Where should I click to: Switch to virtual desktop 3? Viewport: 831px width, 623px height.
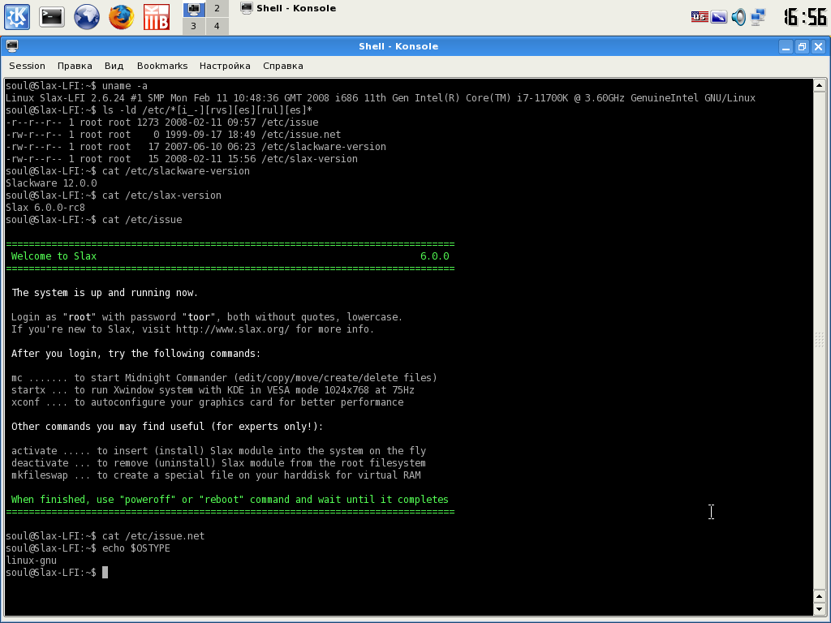pos(193,26)
